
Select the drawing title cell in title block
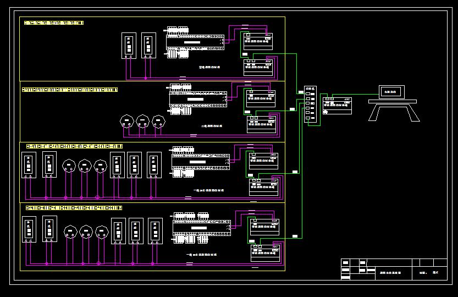(391, 272)
